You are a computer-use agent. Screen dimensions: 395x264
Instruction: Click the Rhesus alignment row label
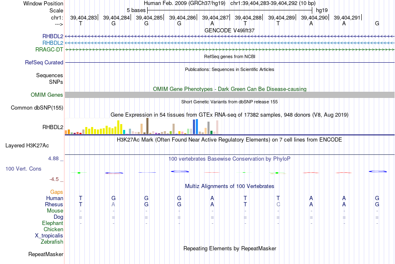(x=54, y=204)
